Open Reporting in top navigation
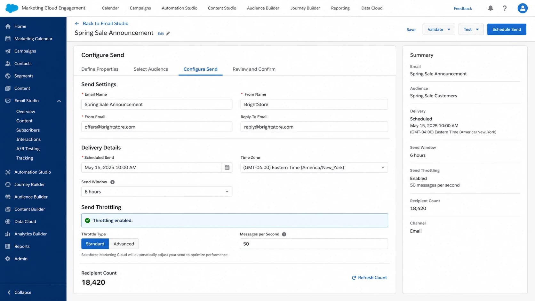 click(340, 8)
